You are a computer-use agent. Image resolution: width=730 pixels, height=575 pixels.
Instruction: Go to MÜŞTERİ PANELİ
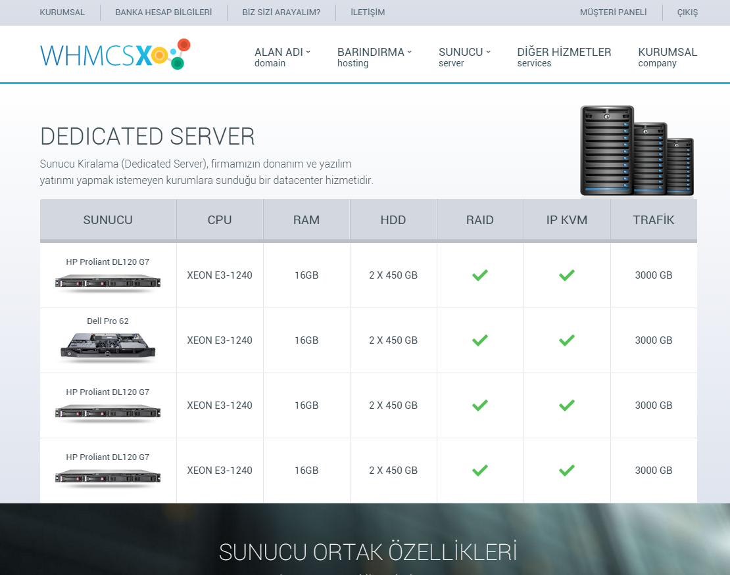(613, 12)
